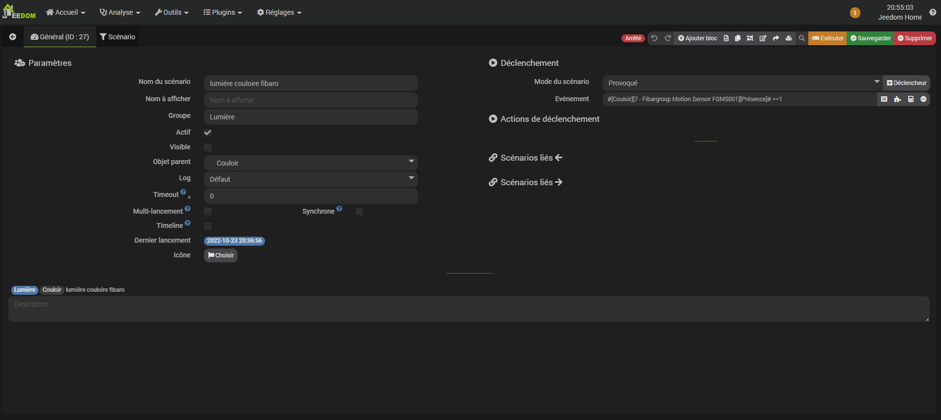Click the Description text area
Screen dimensions: 941x420
point(469,309)
